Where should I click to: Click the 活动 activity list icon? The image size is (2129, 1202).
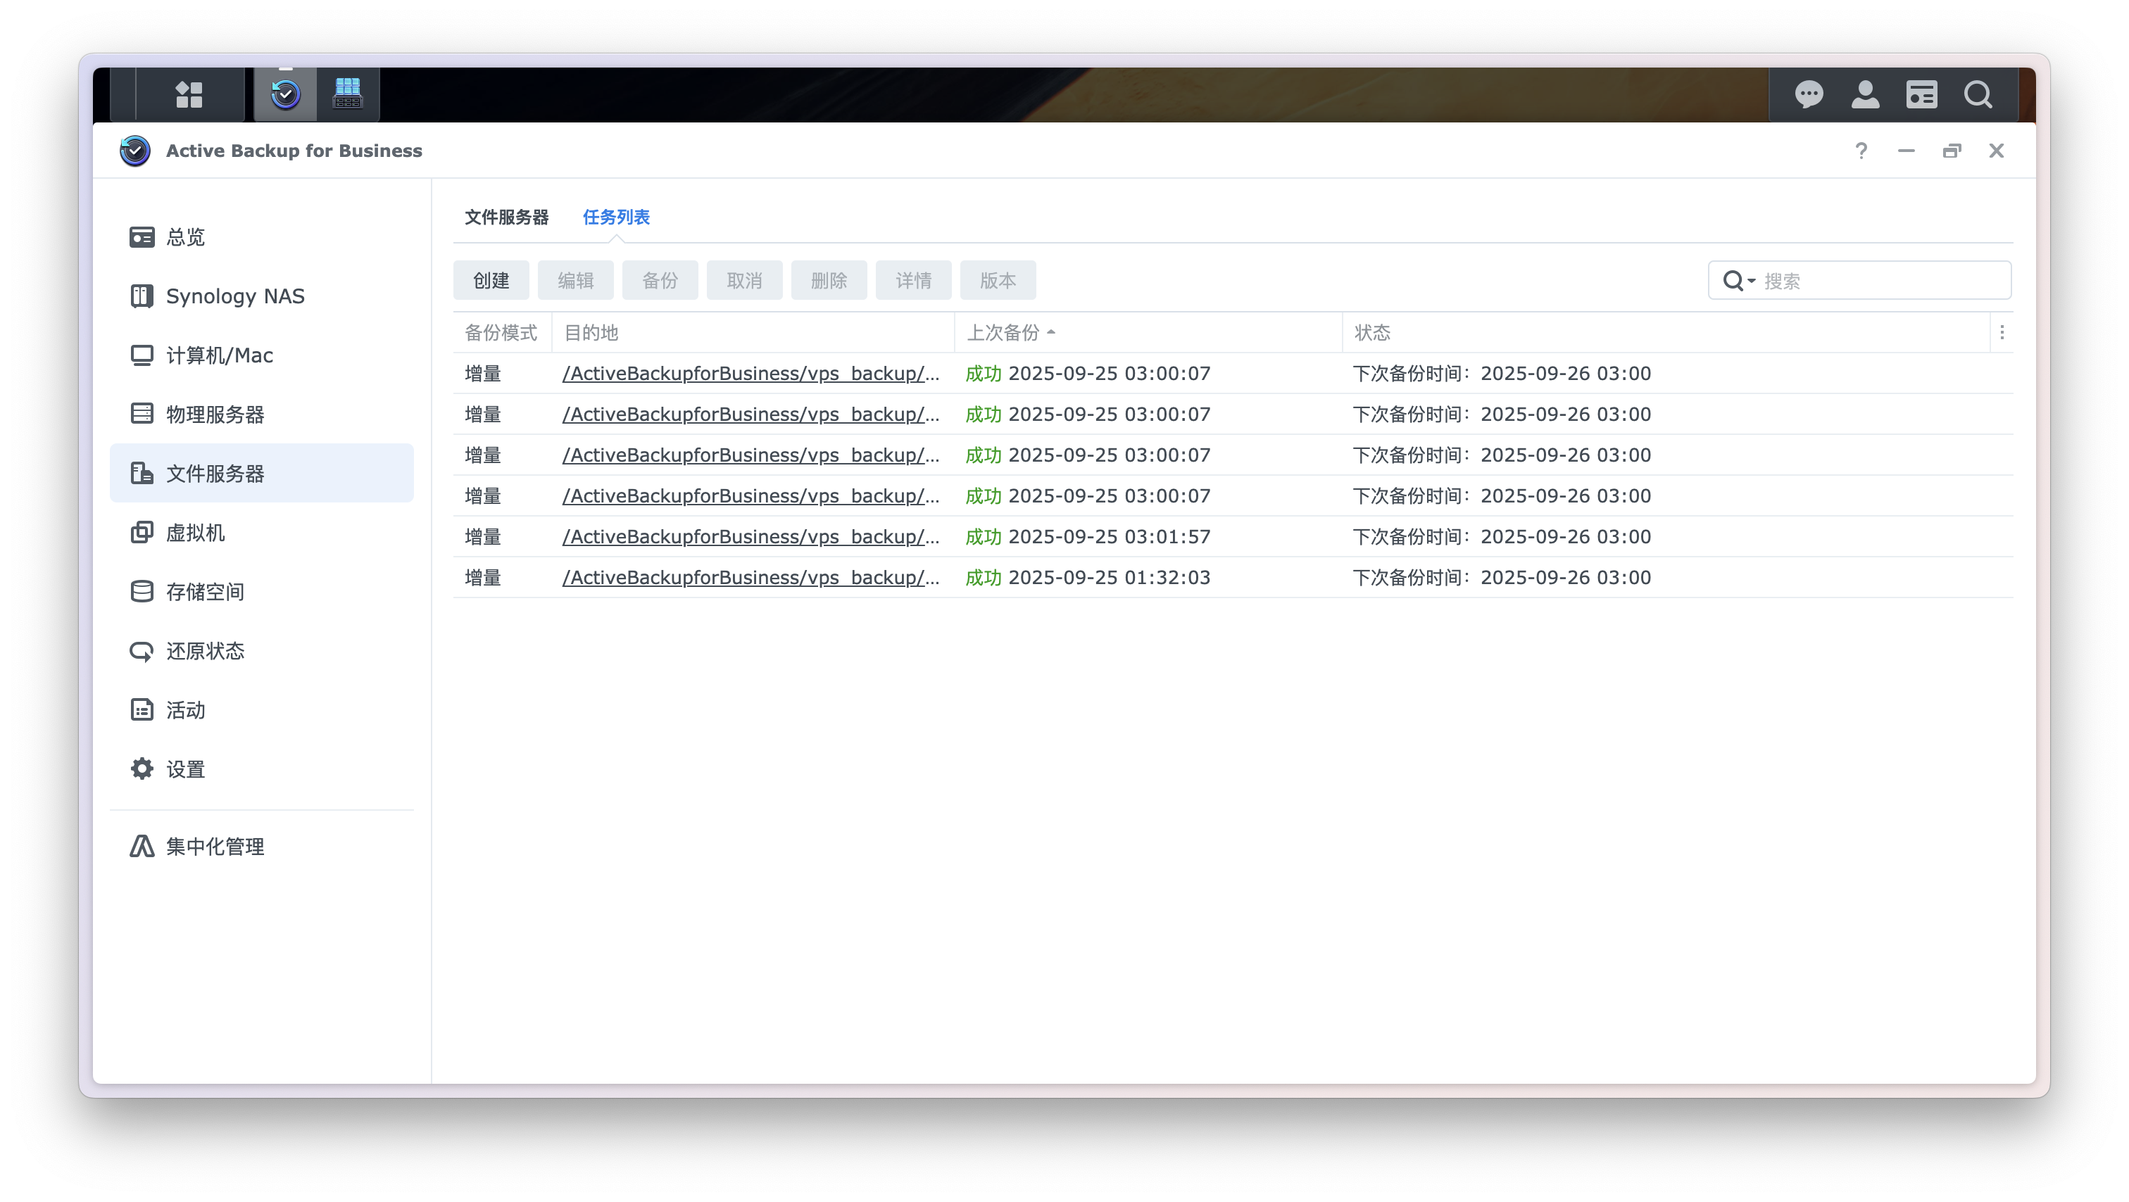click(x=142, y=709)
